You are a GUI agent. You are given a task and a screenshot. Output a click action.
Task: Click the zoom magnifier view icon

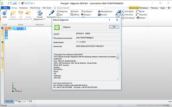[x=18, y=29]
